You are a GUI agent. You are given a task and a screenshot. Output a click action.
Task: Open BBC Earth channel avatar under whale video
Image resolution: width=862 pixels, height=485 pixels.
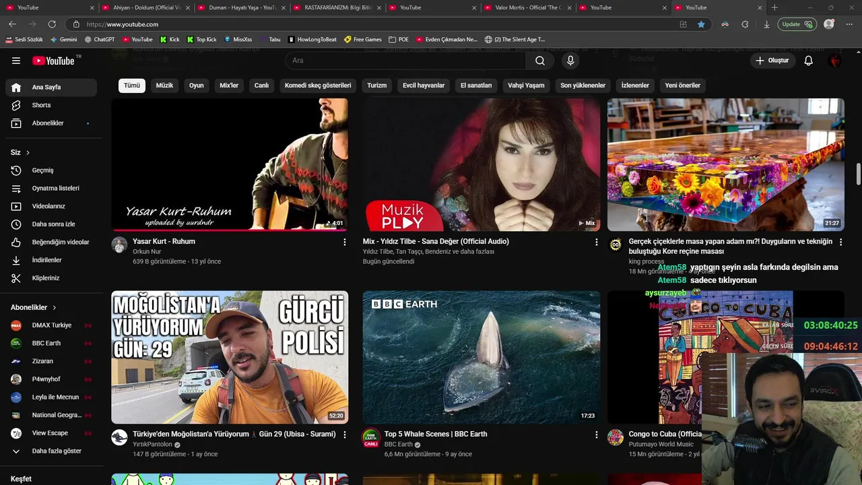pyautogui.click(x=370, y=437)
